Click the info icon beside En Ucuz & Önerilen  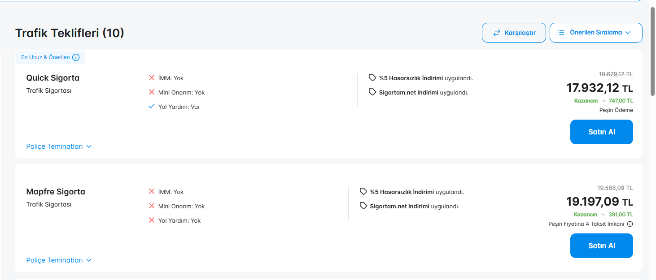pos(76,57)
